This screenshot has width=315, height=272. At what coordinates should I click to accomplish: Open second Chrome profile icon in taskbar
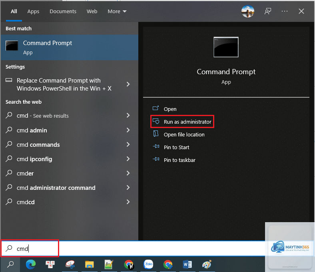click(168, 264)
